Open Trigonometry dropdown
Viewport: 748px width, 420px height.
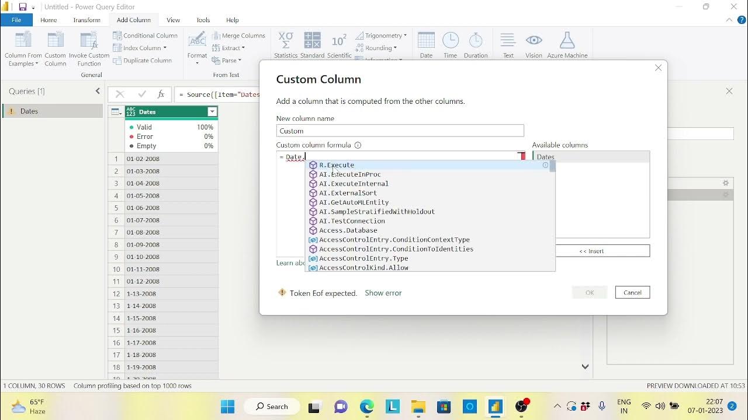point(405,36)
